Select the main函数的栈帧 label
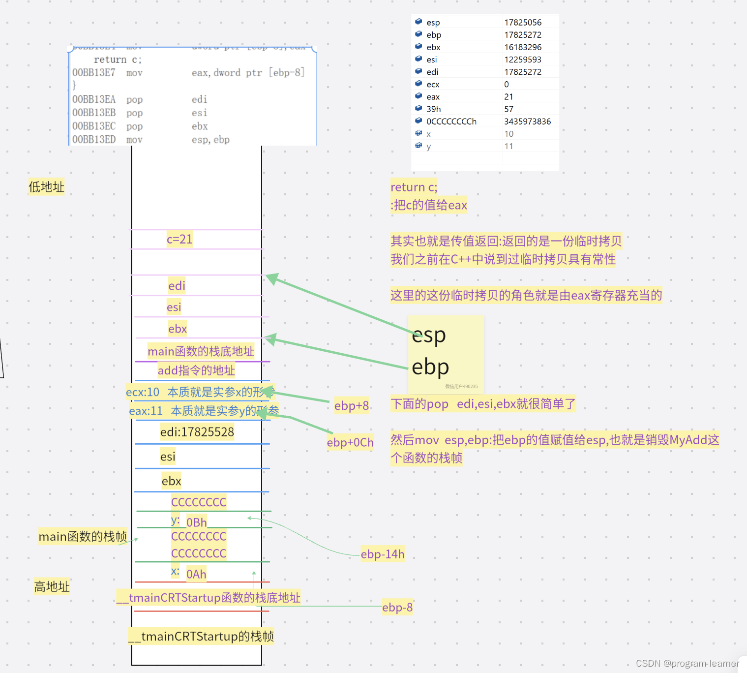The height and width of the screenshot is (673, 747). [x=83, y=536]
